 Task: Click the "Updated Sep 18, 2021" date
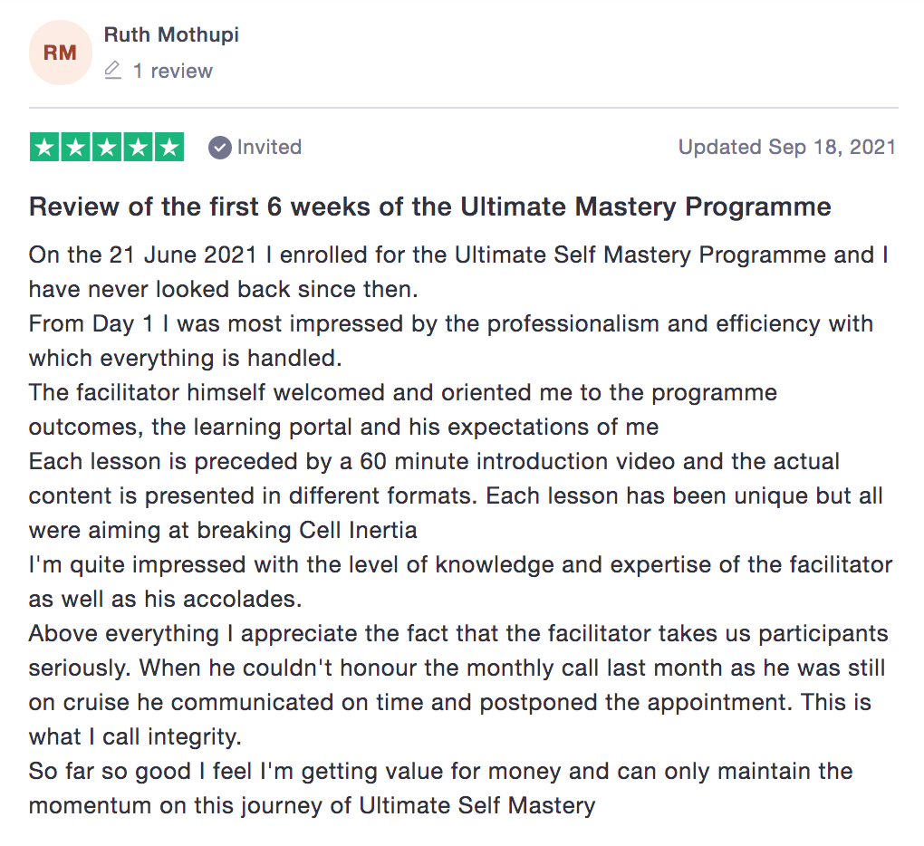[x=786, y=147]
